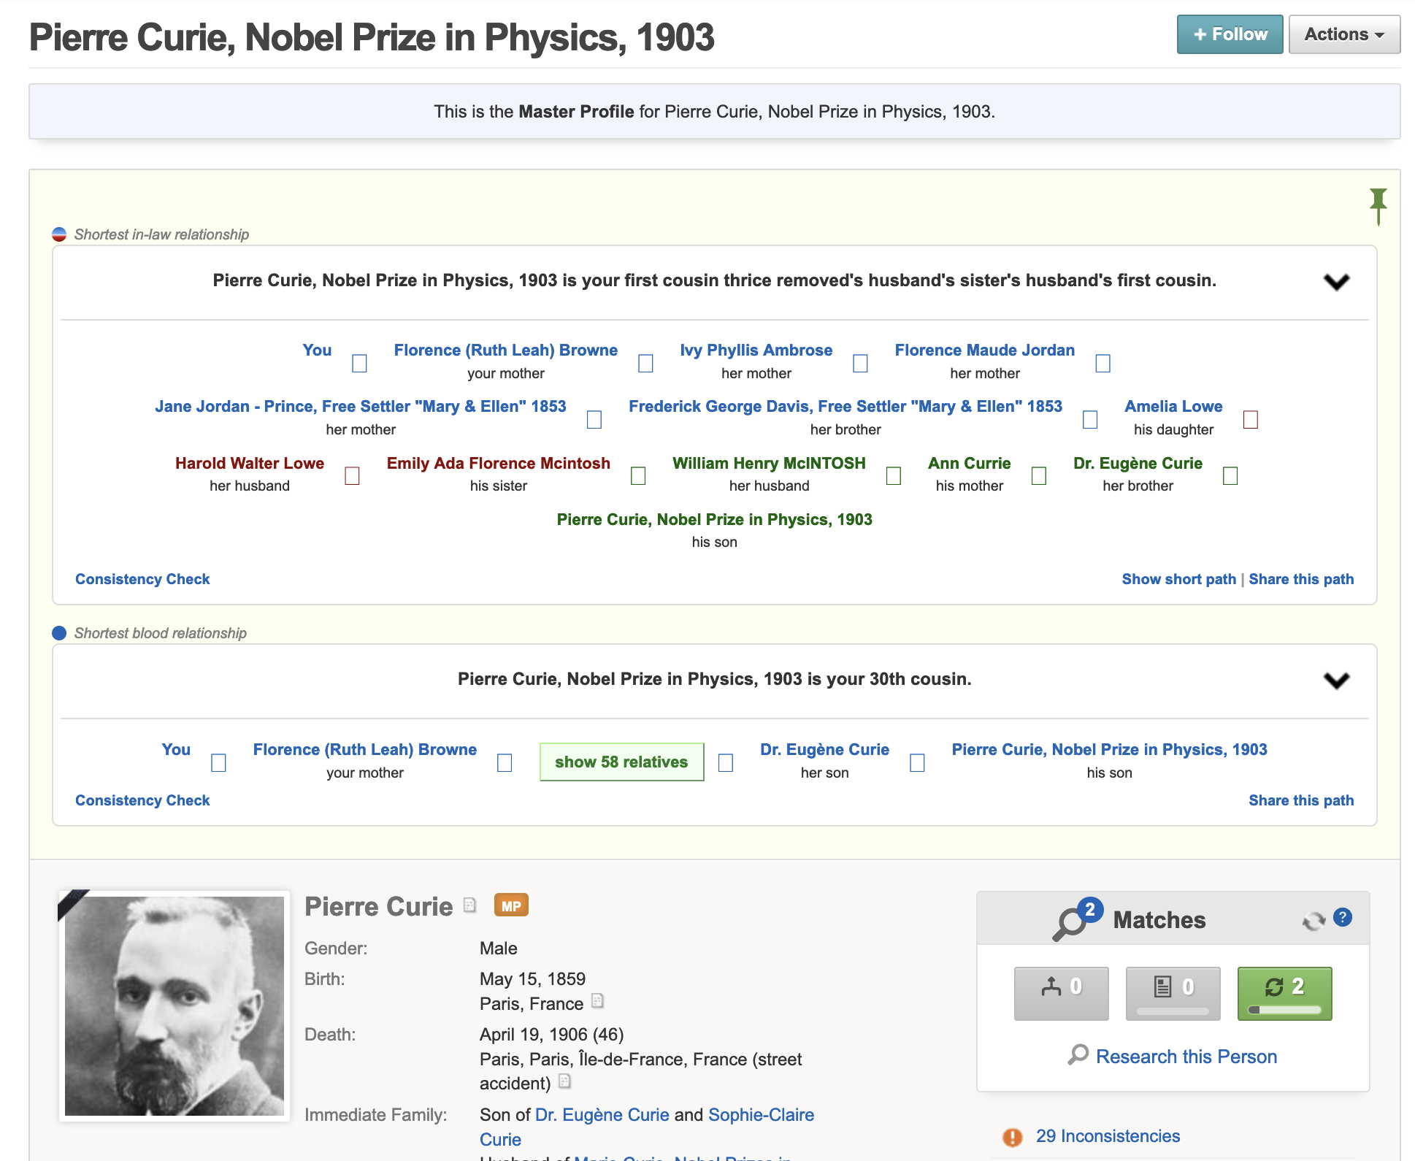Image resolution: width=1415 pixels, height=1161 pixels.
Task: Open record matches showing 0
Action: point(1173,993)
